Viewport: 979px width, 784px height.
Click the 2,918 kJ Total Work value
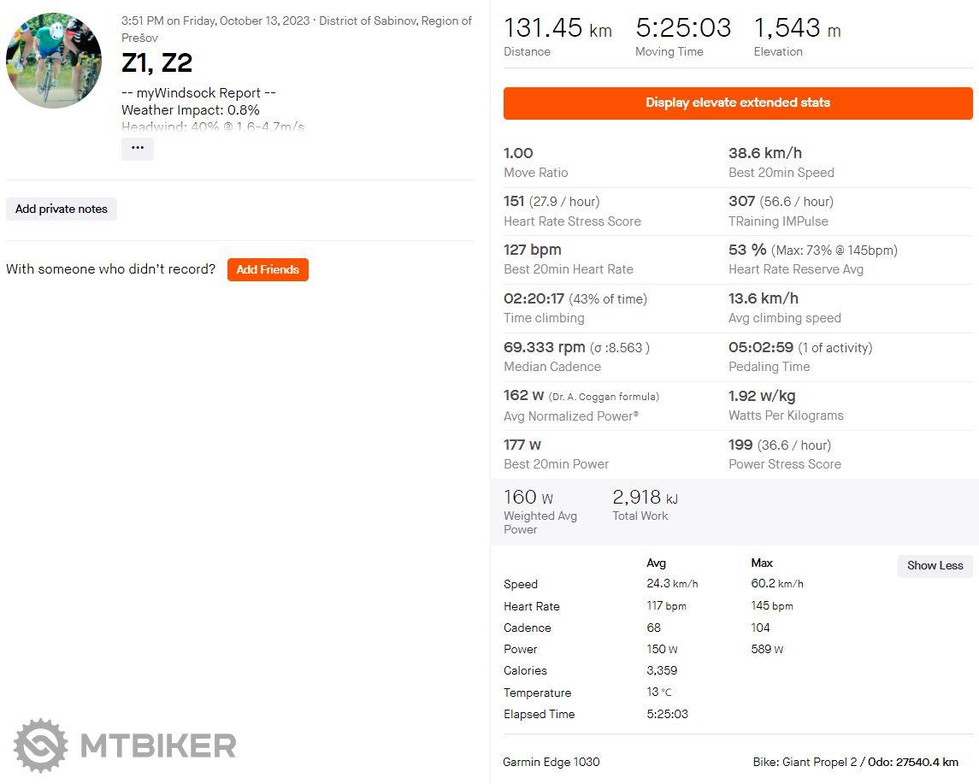[645, 497]
